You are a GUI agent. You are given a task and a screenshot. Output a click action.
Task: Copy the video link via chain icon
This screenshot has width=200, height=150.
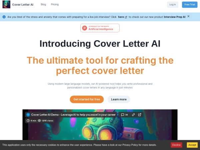[x=133, y=115]
